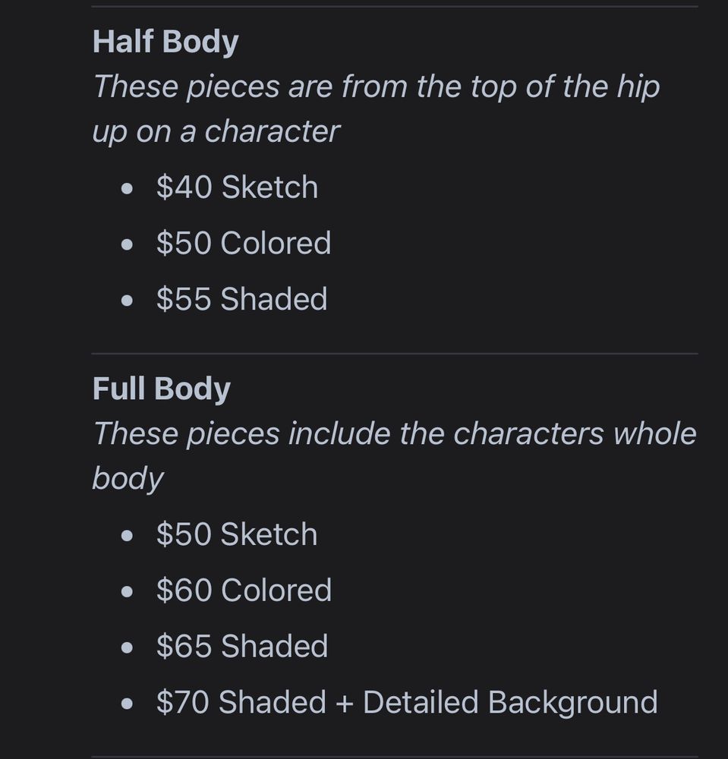Click the divider line above Full Body

pos(395,354)
